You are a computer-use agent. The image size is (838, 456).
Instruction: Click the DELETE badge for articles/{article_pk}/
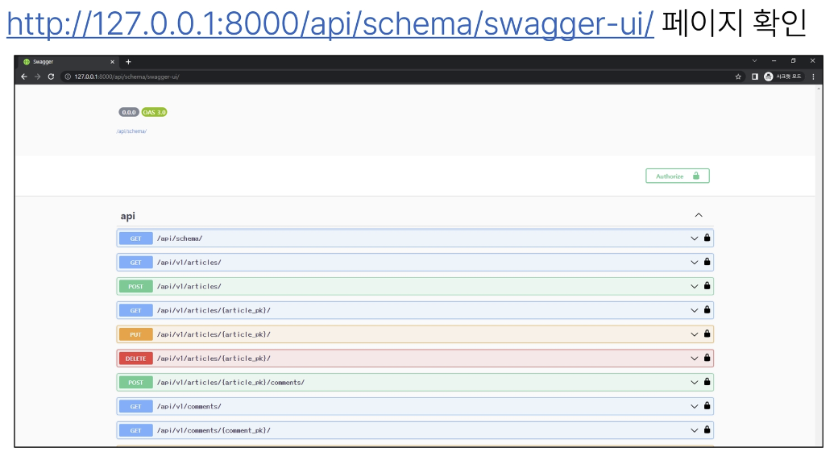tap(135, 359)
